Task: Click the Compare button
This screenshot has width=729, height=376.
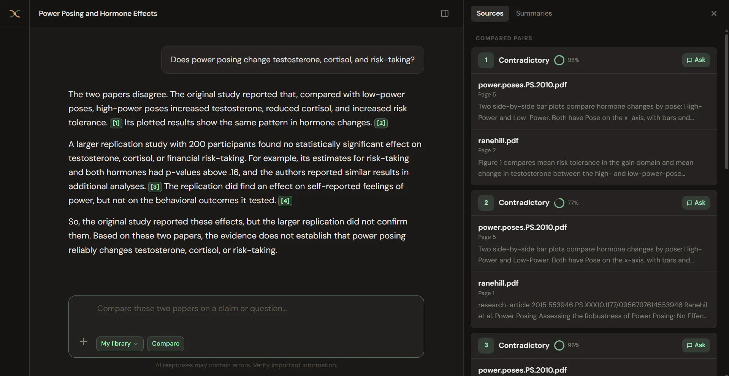Action: [x=166, y=344]
